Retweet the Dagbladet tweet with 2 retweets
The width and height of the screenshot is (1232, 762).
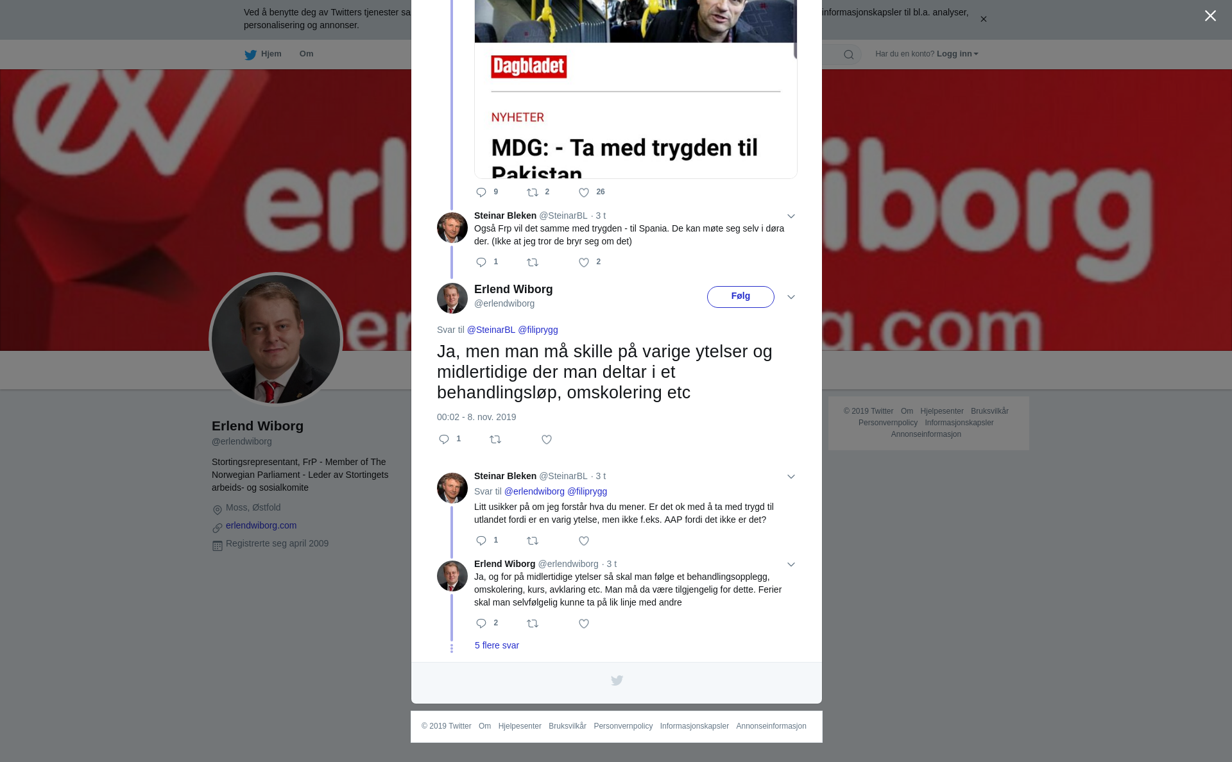533,192
